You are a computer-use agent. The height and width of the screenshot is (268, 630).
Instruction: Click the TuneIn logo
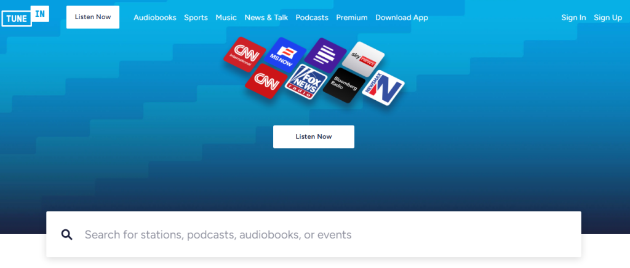(25, 16)
